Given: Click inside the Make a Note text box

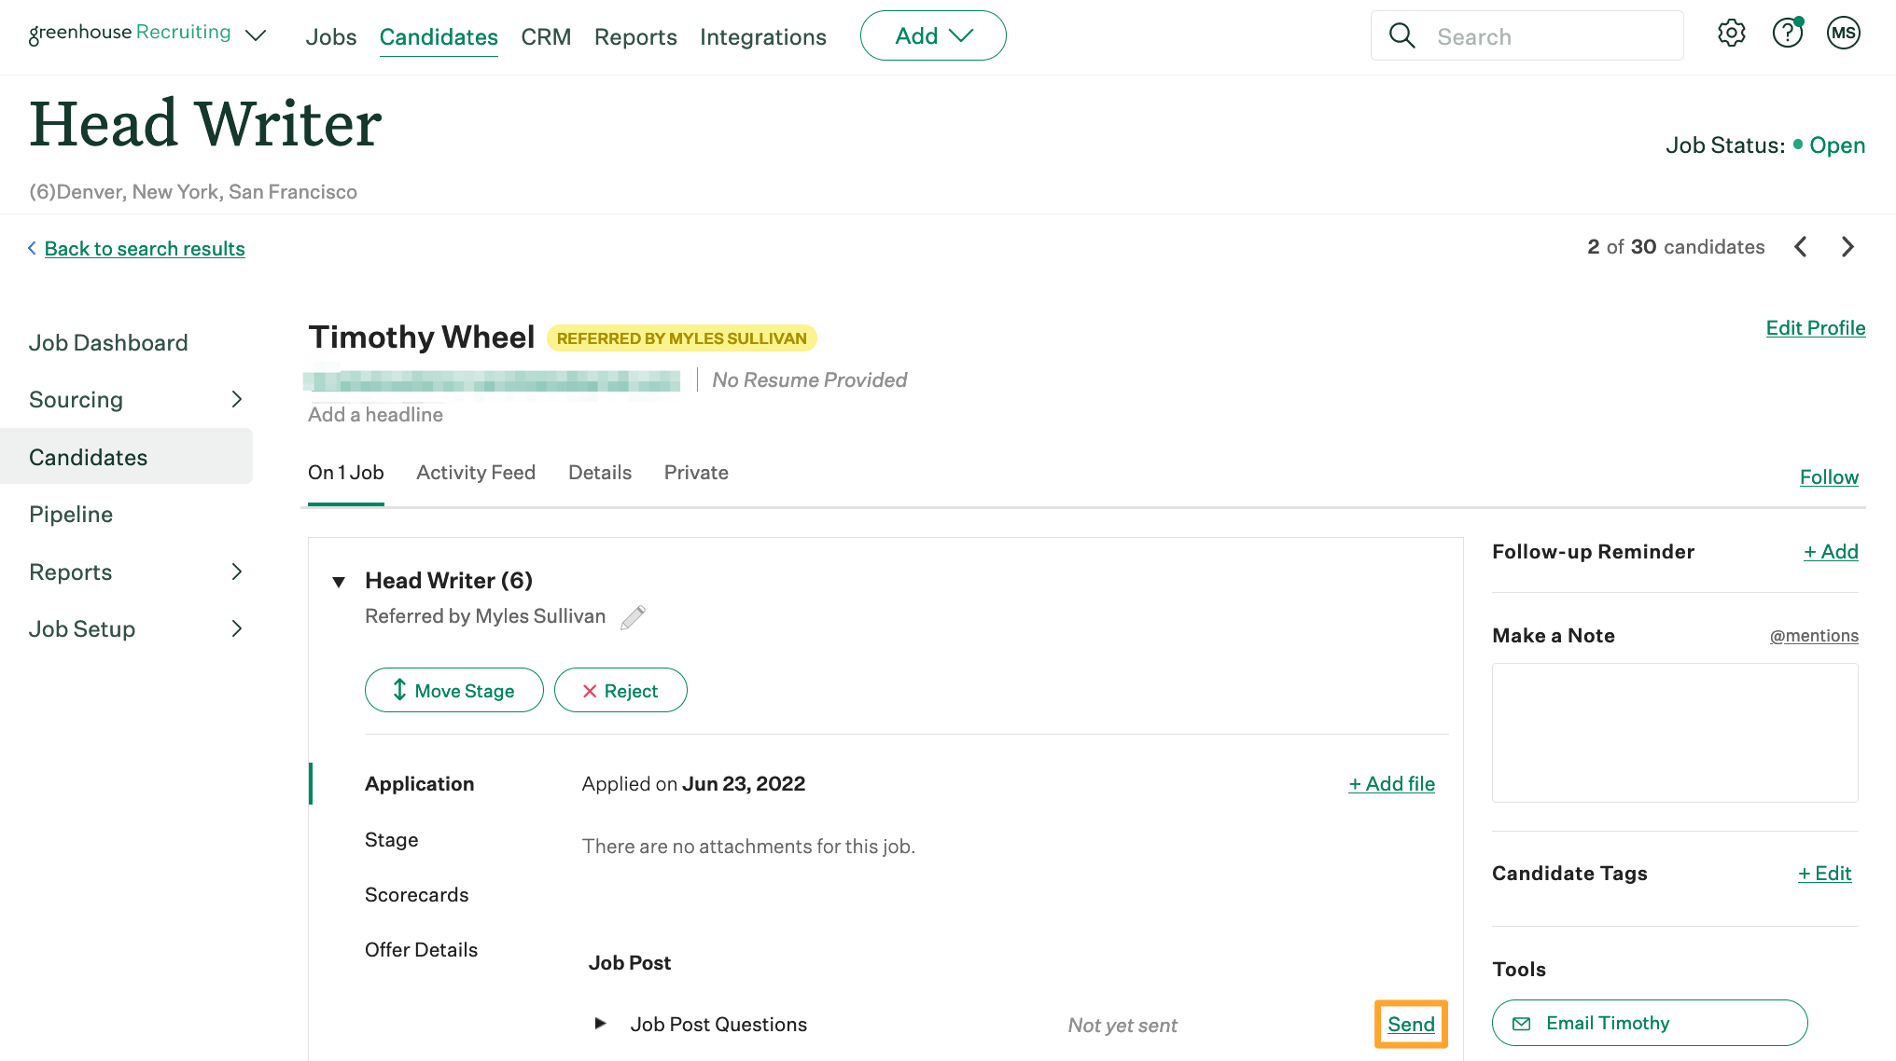Looking at the screenshot, I should 1674,733.
